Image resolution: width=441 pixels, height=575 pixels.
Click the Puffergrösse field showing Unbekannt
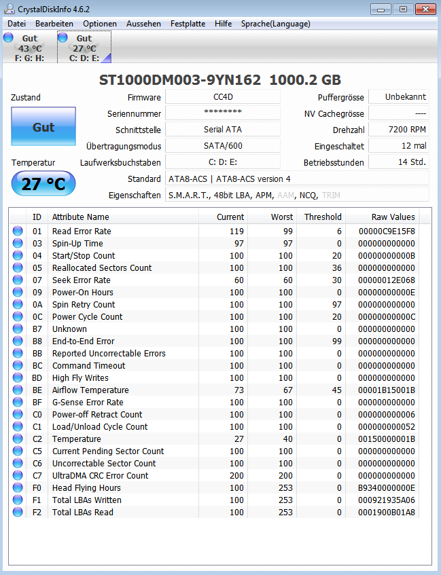(x=399, y=97)
